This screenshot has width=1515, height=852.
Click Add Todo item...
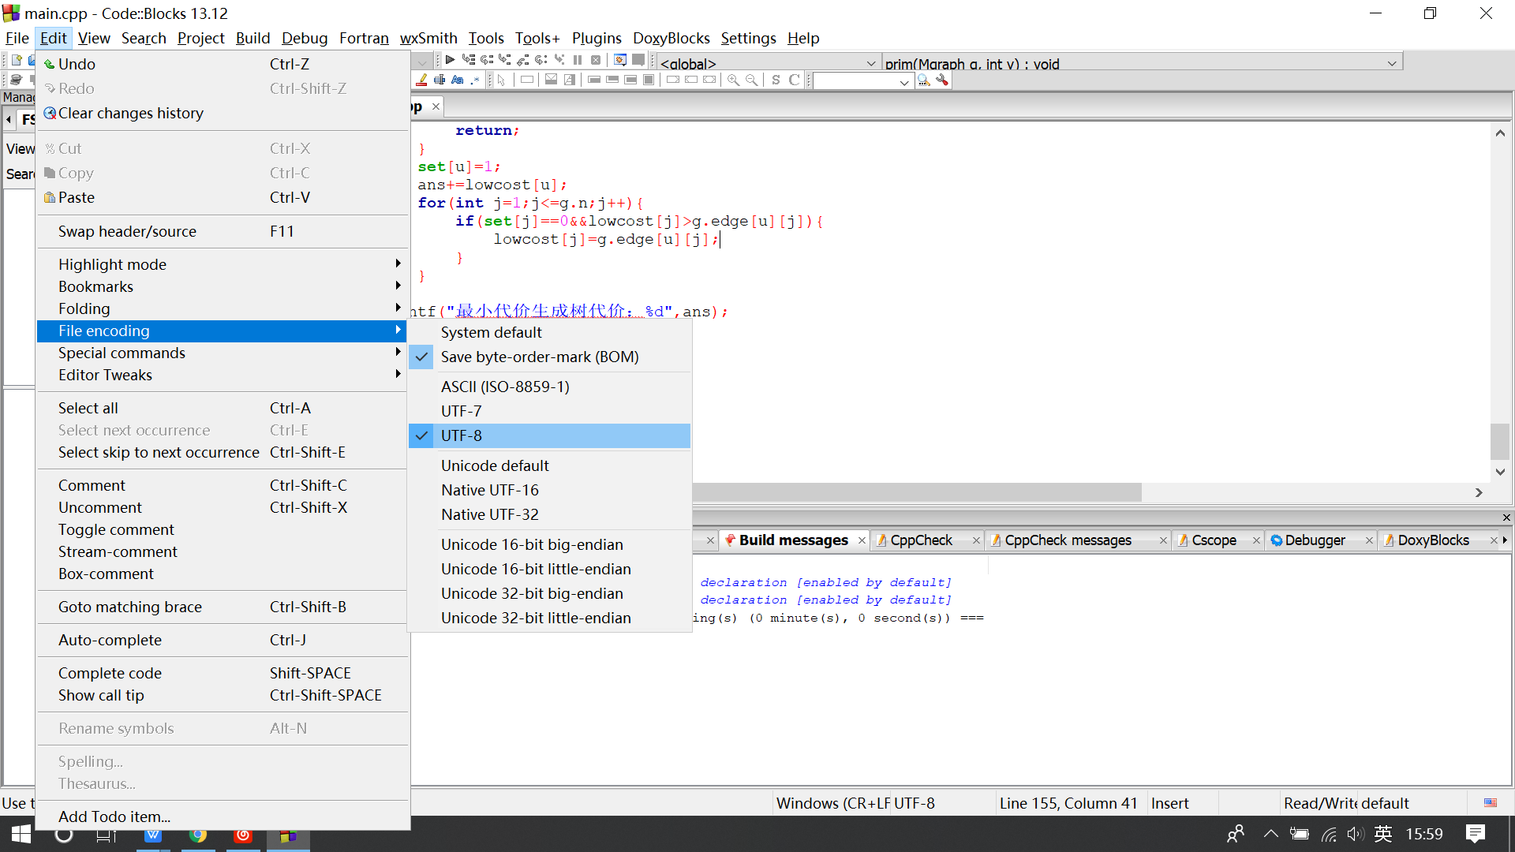(x=222, y=816)
